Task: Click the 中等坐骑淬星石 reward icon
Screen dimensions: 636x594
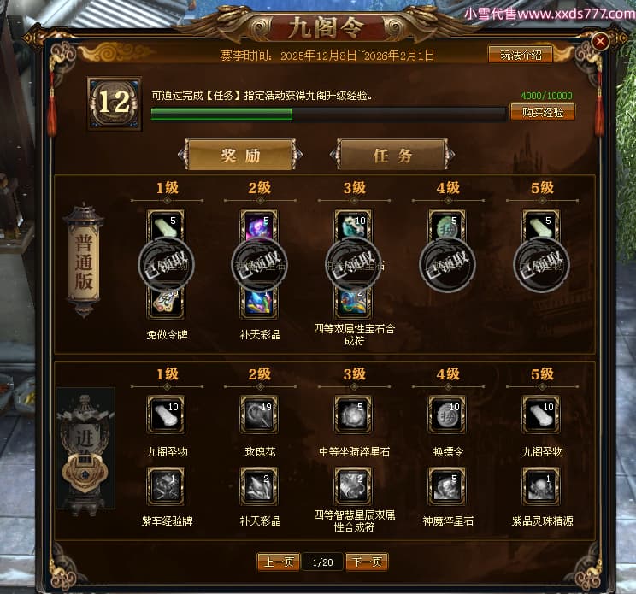Action: tap(353, 415)
